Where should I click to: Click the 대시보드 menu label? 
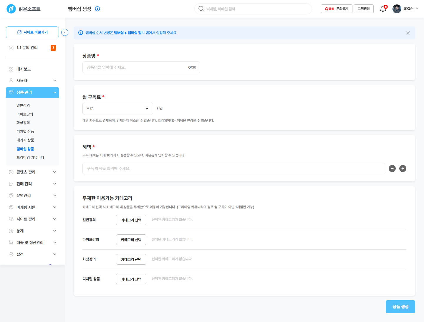[24, 69]
